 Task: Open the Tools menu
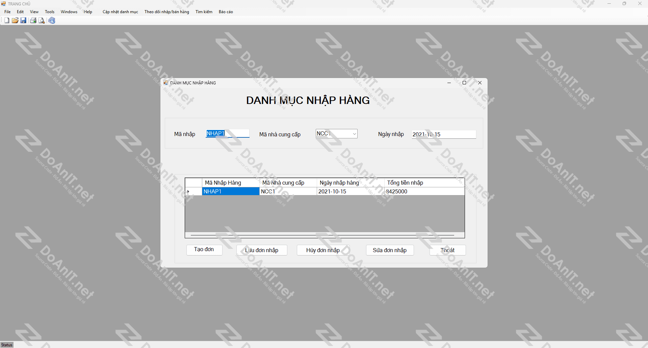point(50,12)
